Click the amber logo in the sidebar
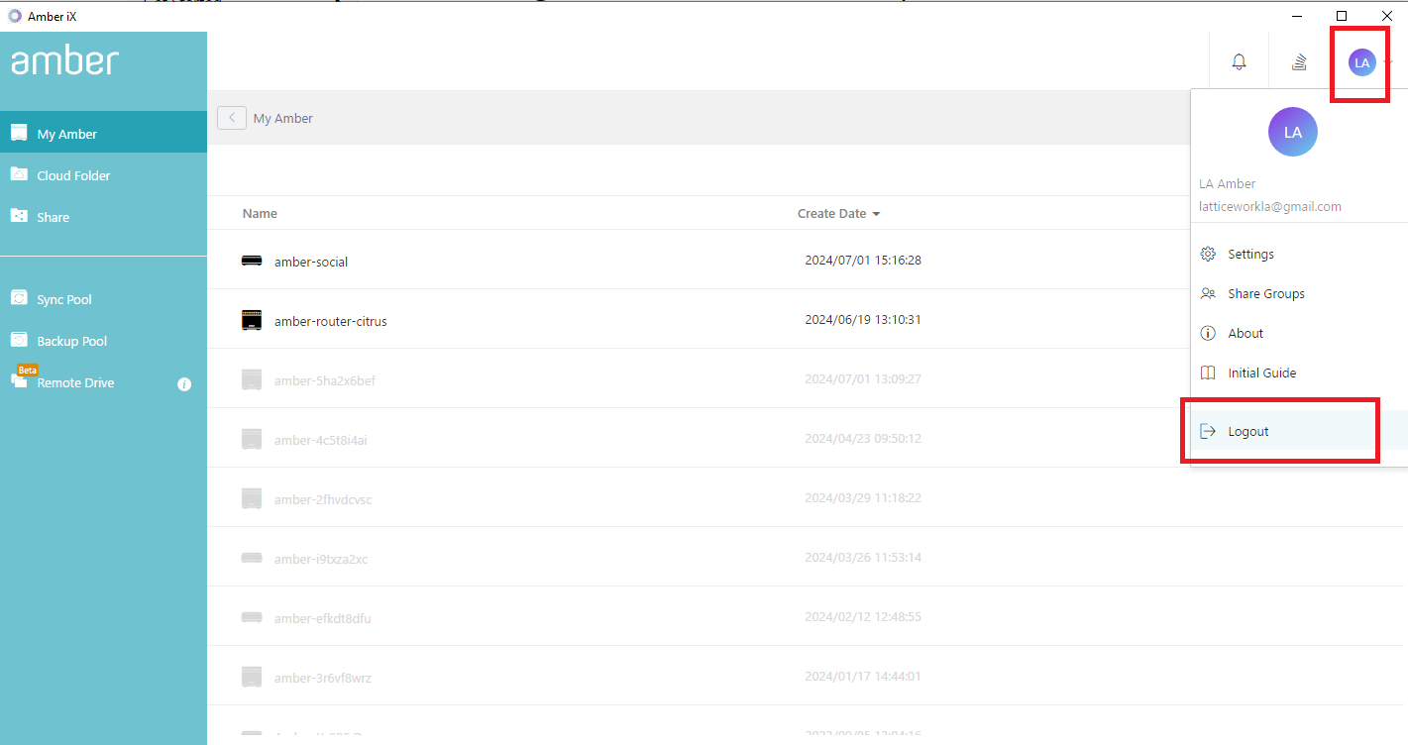This screenshot has width=1408, height=745. coord(65,61)
